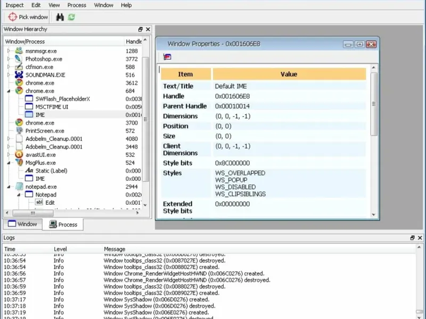Click the SWFlash_PlaceholderX window icon
The width and height of the screenshot is (426, 319).
pyautogui.click(x=29, y=98)
